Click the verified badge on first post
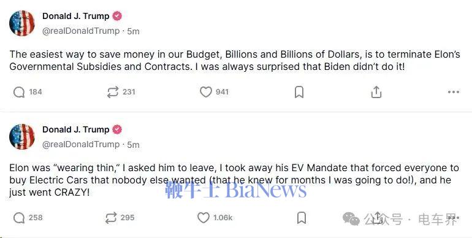 pos(117,16)
